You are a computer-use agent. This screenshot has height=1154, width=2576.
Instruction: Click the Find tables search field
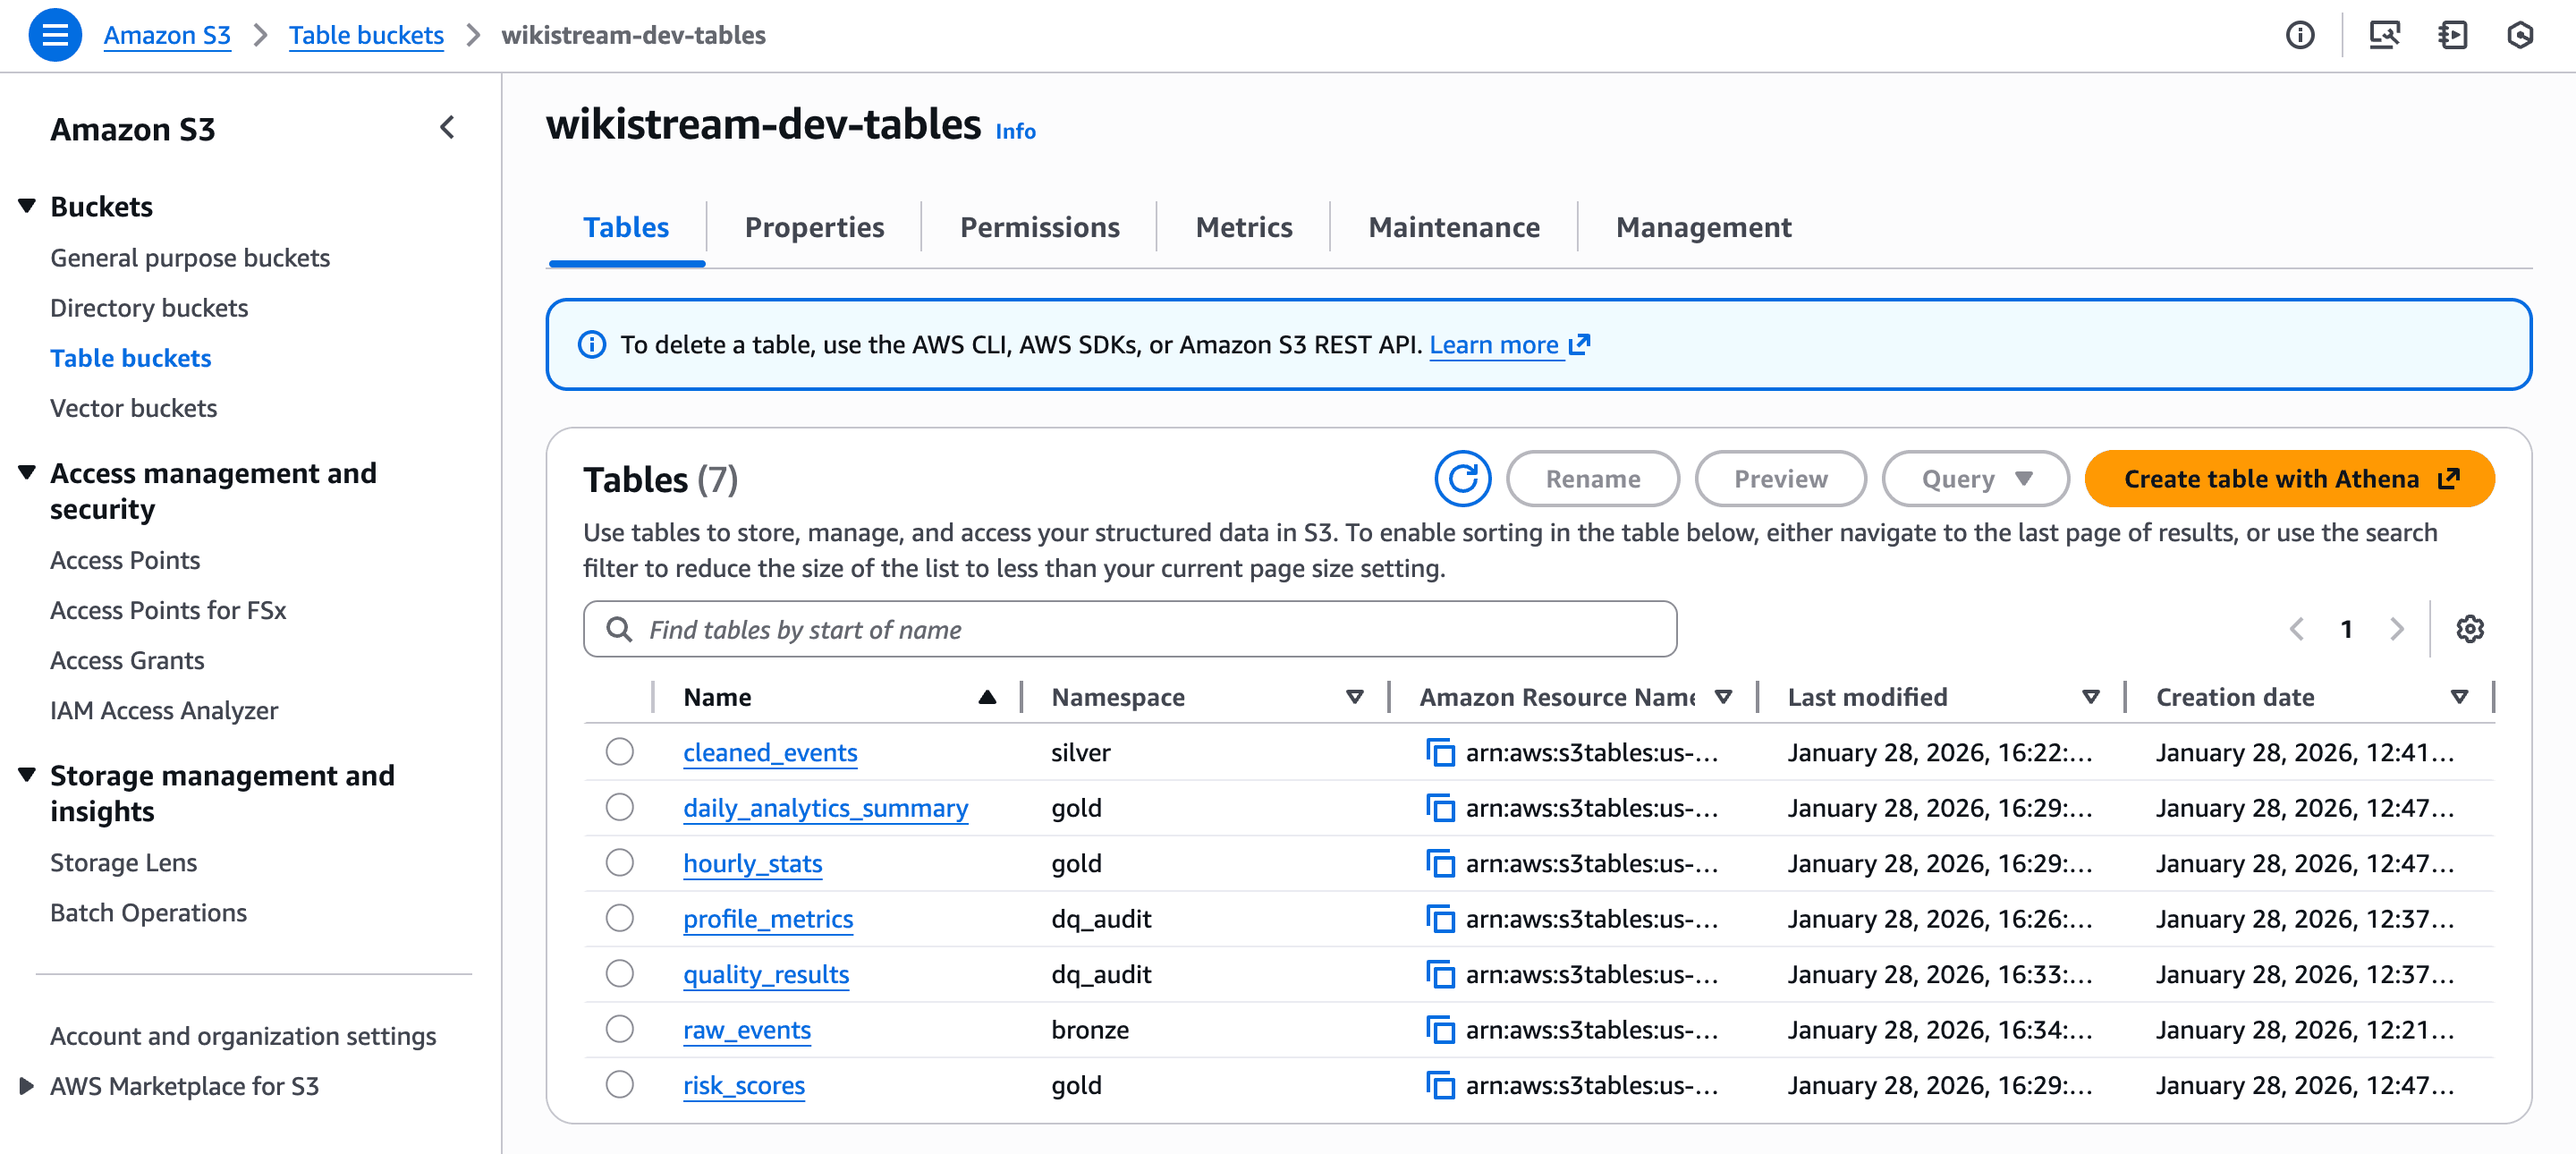pos(1130,629)
